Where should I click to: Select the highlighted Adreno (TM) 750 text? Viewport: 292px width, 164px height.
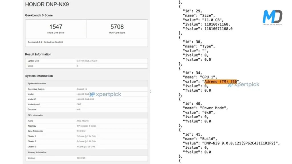point(220,81)
